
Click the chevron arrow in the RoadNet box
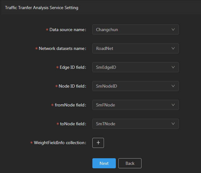tap(173, 48)
